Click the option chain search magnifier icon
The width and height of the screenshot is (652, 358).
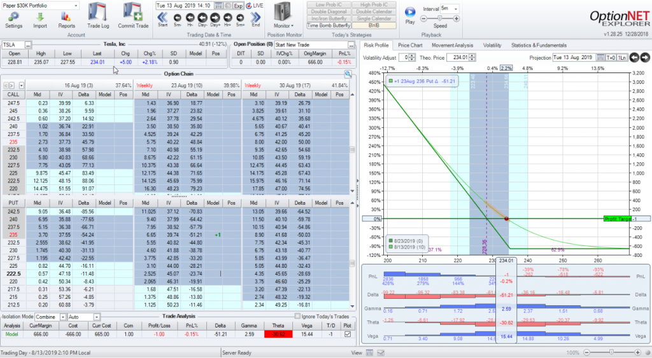click(x=348, y=74)
